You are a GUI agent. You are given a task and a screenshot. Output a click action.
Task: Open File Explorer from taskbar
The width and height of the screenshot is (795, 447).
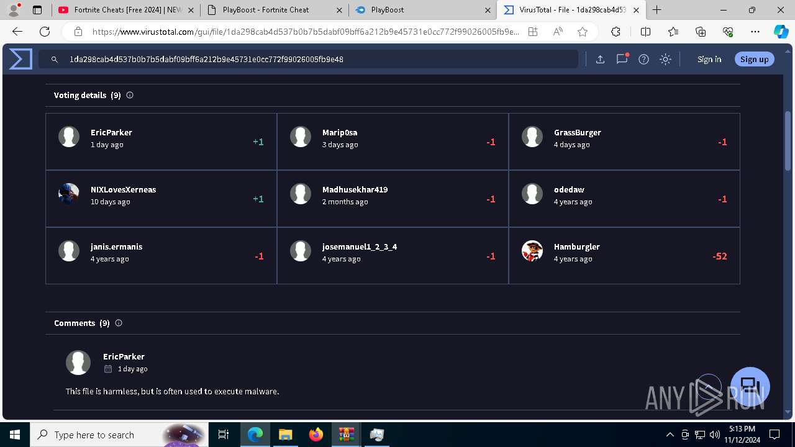tap(285, 435)
